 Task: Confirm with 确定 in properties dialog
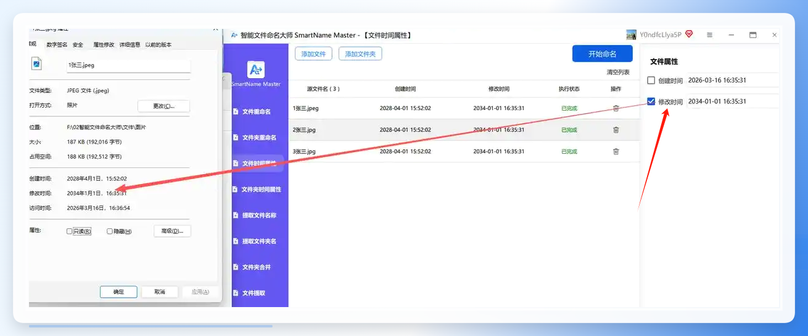click(118, 292)
